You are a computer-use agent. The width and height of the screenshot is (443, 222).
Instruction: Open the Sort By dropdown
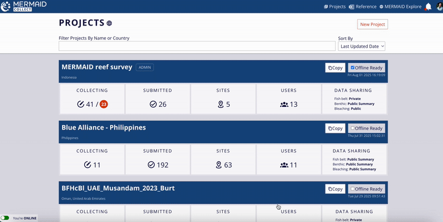[x=362, y=47]
